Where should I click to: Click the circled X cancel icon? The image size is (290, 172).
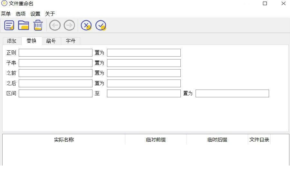[x=86, y=25]
